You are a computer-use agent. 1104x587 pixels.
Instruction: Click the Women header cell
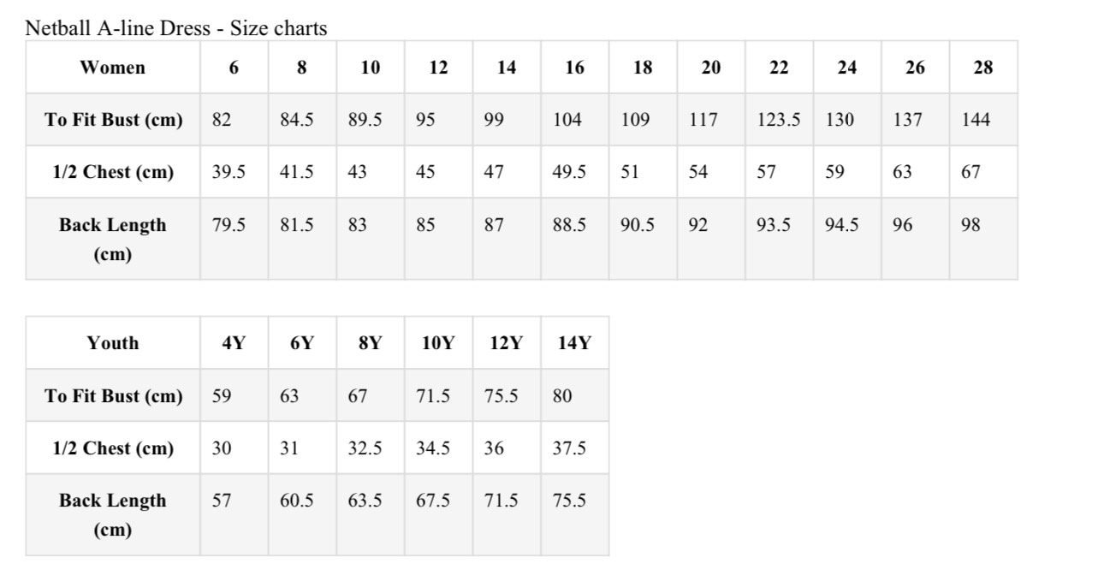click(x=113, y=68)
